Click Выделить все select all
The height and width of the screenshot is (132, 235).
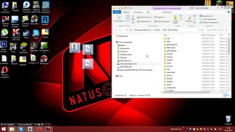point(206,16)
